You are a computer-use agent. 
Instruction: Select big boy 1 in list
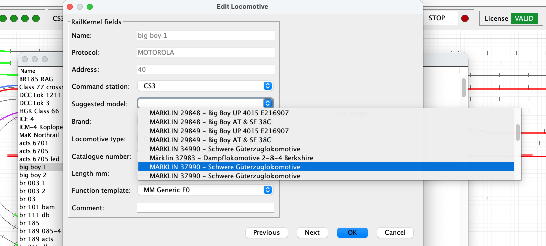(x=41, y=167)
